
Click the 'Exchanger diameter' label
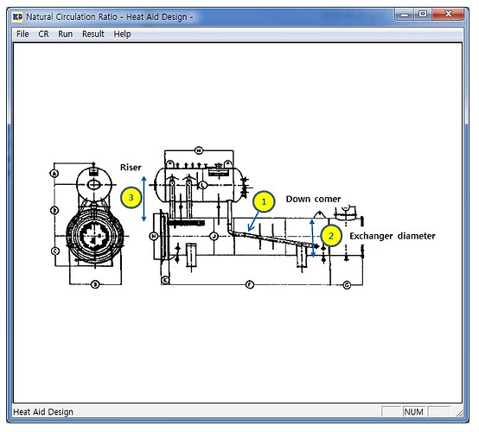click(x=393, y=236)
